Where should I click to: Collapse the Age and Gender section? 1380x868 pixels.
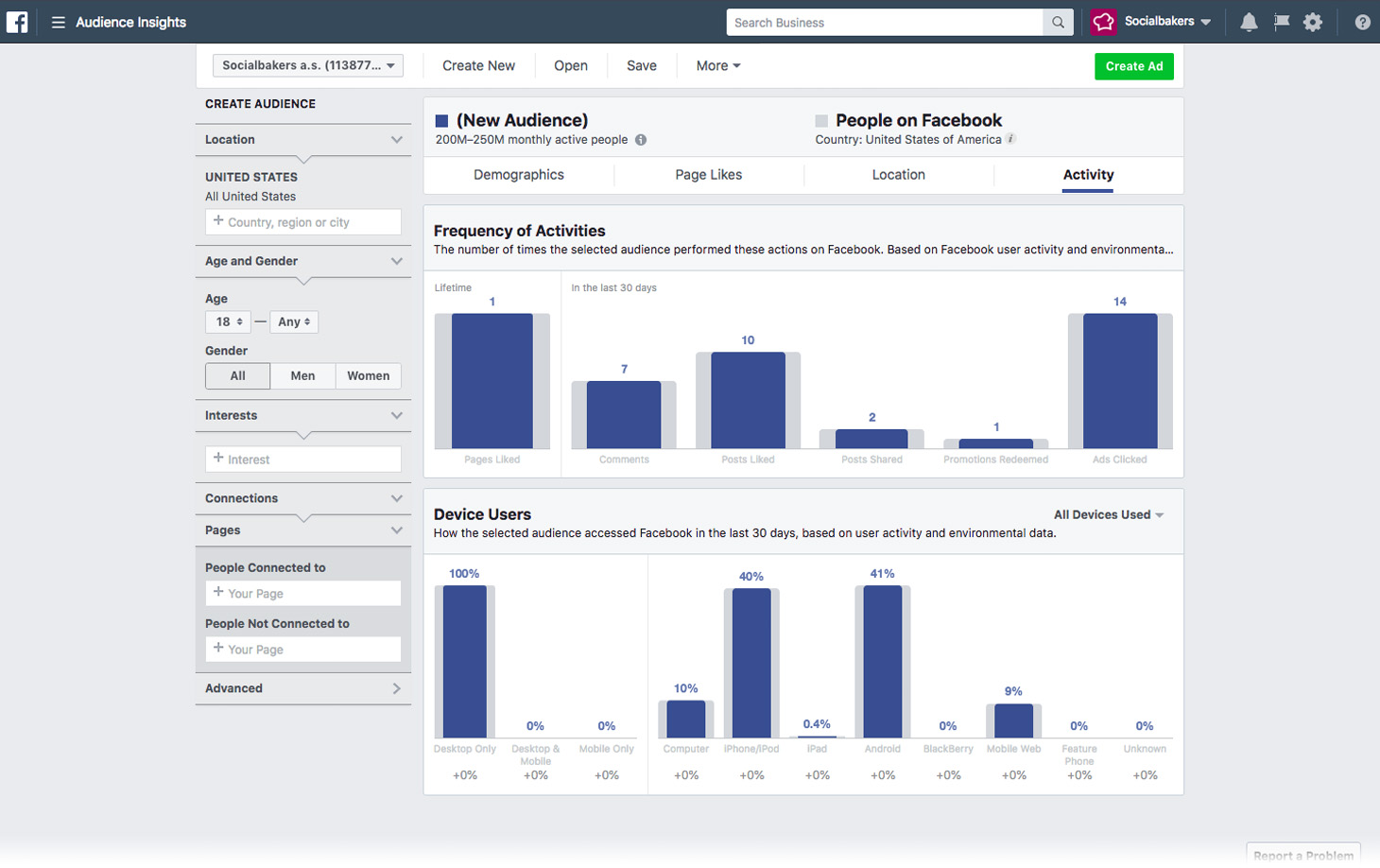click(397, 261)
